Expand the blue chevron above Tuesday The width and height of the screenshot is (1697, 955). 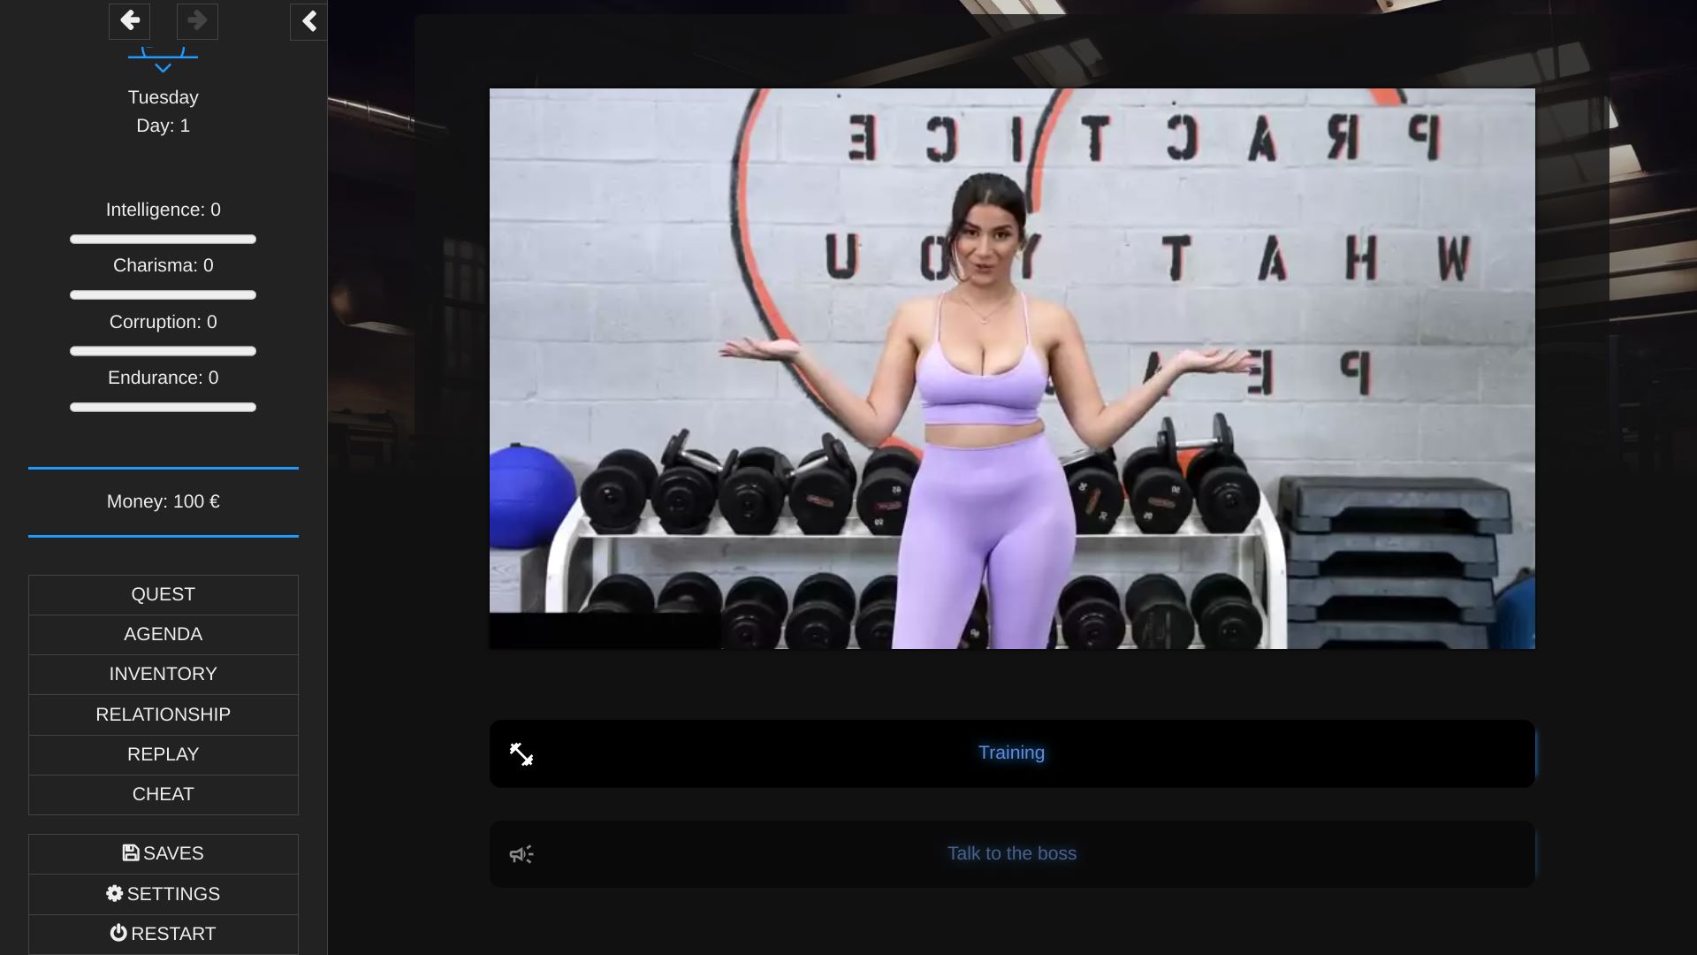(163, 66)
